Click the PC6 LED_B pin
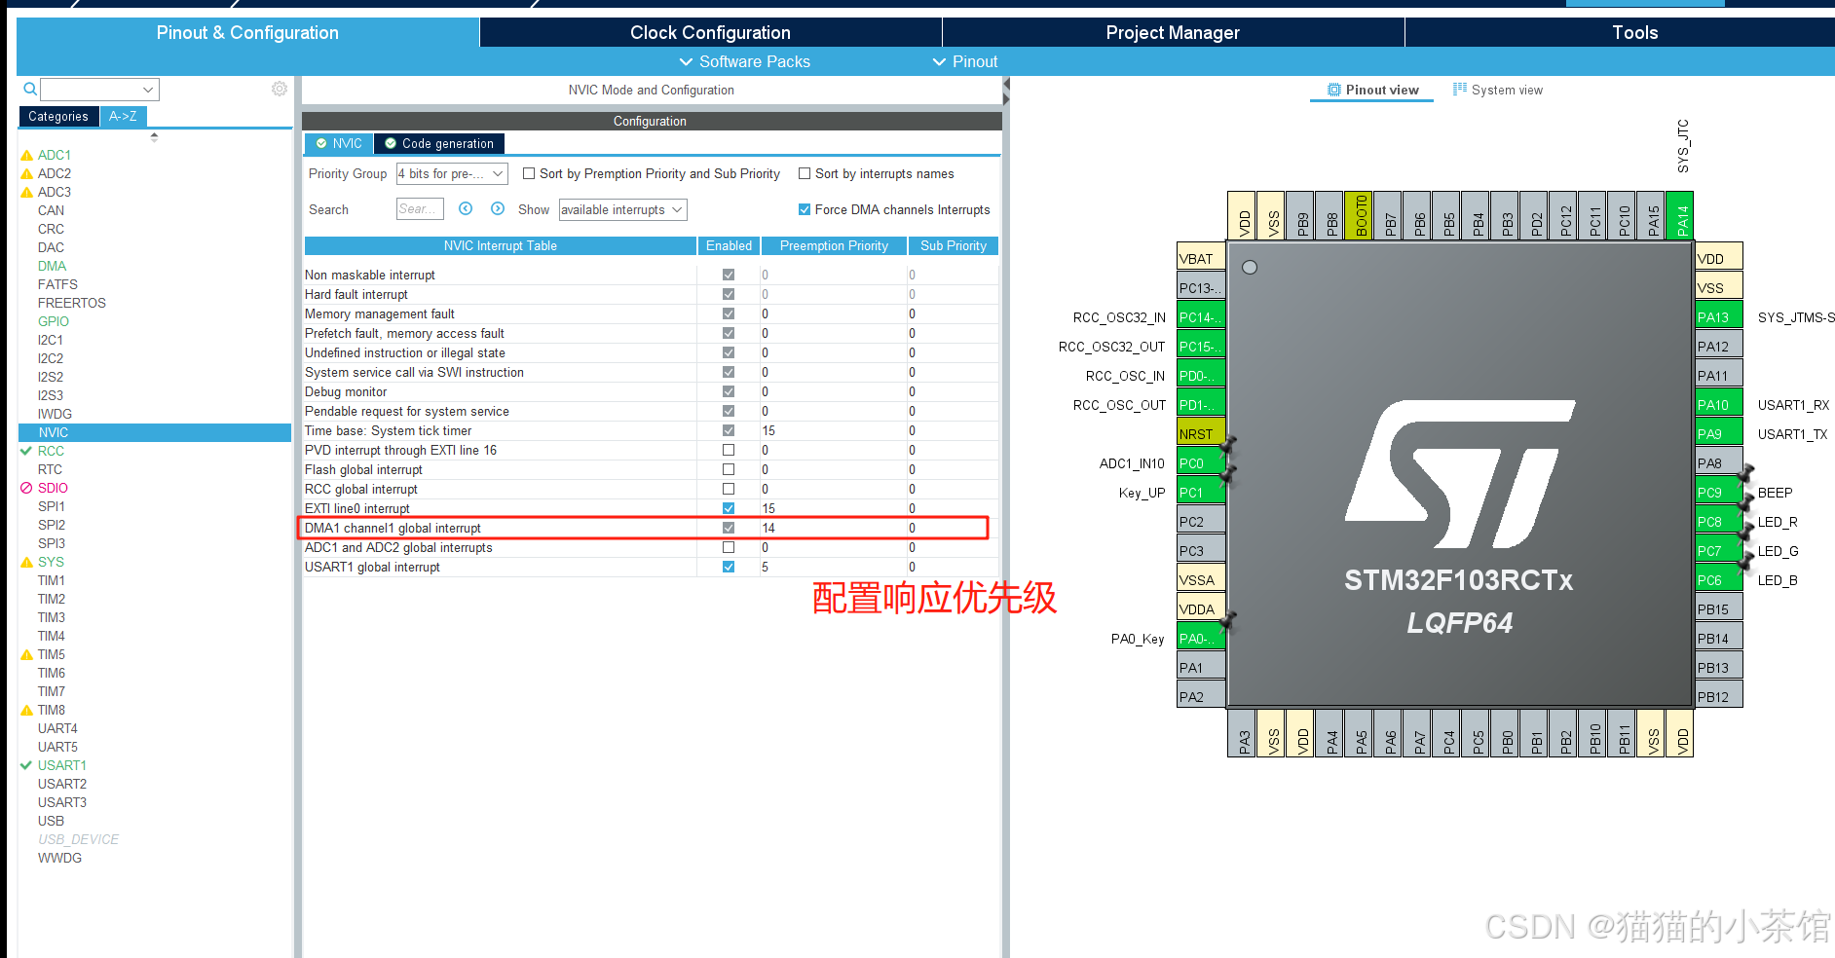Image resolution: width=1835 pixels, height=958 pixels. coord(1718,579)
